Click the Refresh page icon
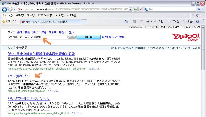The width and height of the screenshot is (206, 117). [135, 9]
